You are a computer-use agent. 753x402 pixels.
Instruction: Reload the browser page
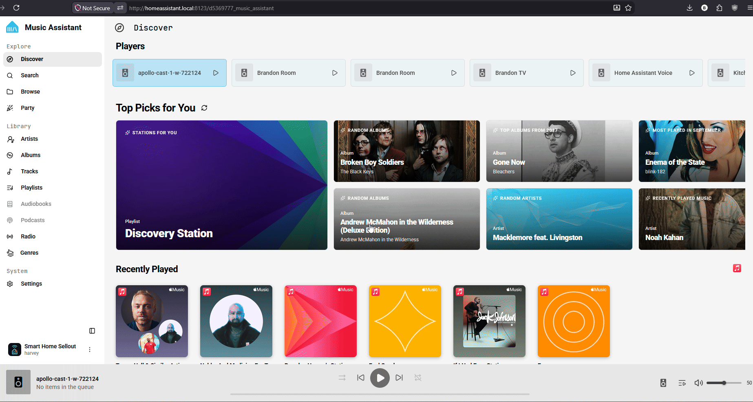(16, 8)
